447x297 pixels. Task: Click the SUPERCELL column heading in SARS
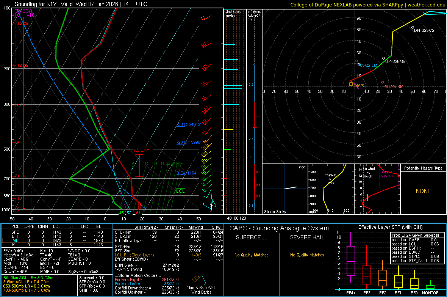pyautogui.click(x=252, y=237)
